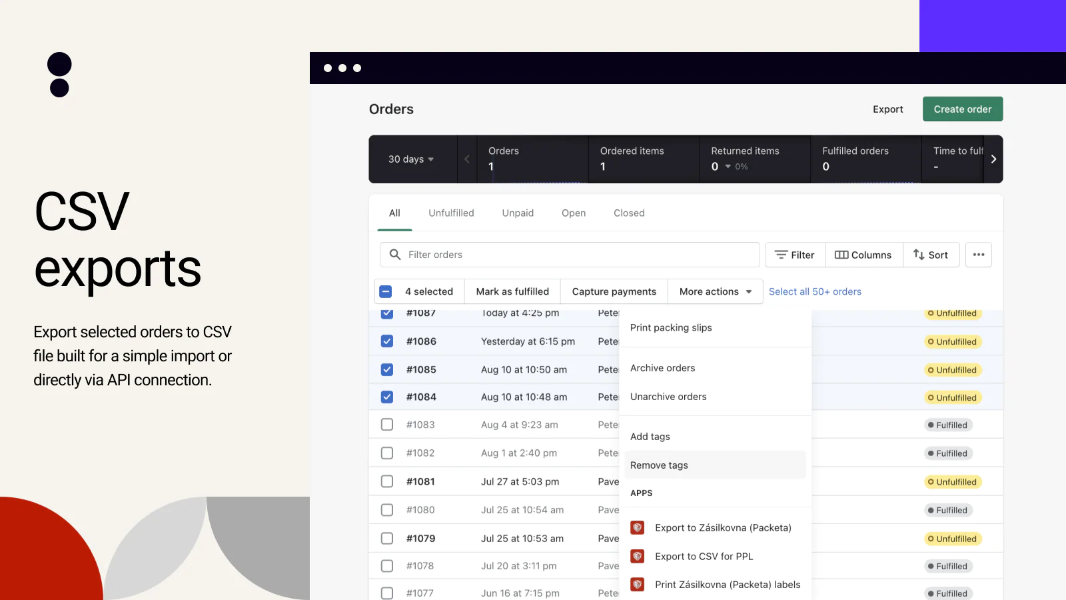Click Select all 50+ orders link
The width and height of the screenshot is (1066, 600).
[x=815, y=292]
